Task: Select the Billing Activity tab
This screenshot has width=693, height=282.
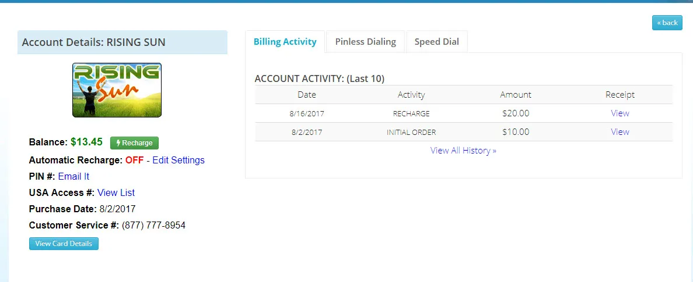Action: pos(285,42)
